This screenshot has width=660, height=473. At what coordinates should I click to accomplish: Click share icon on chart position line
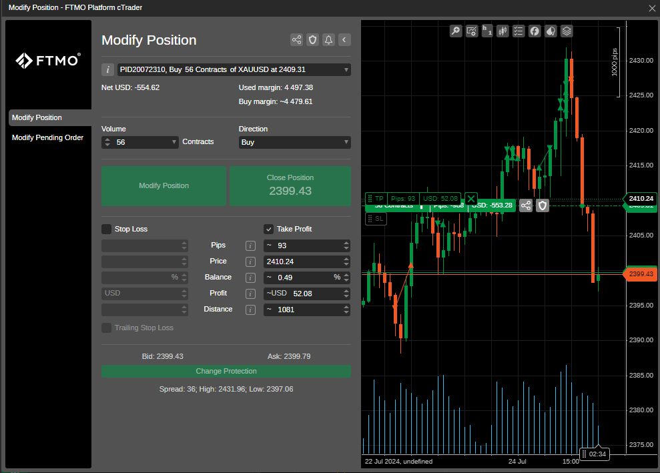coord(526,205)
